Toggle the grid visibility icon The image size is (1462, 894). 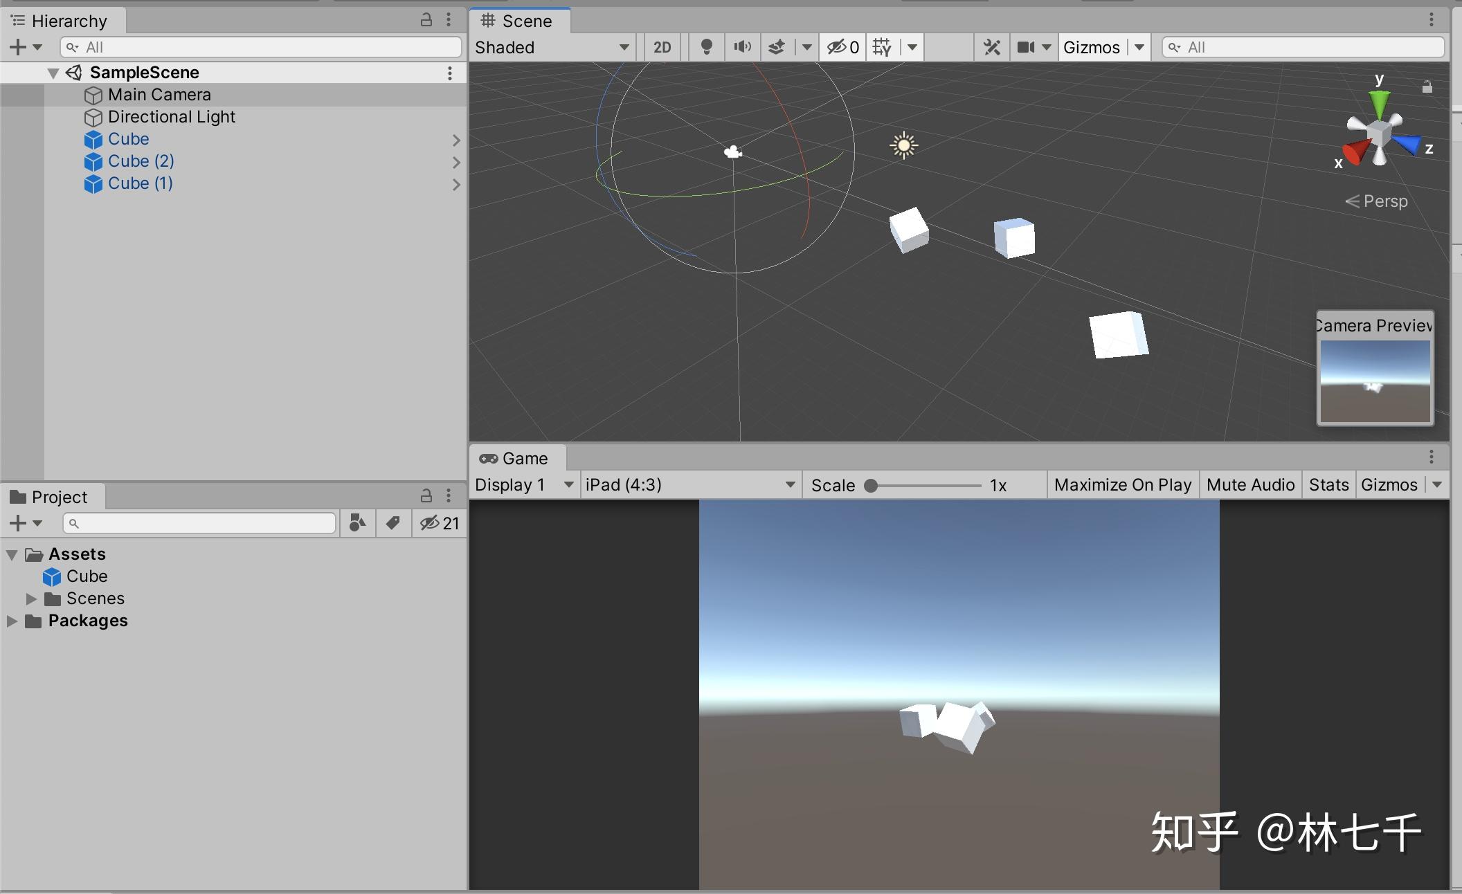883,46
